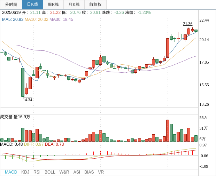This screenshot has width=216, height=176.
Task: Click the 21.36 high price marker
Action: 188,24
